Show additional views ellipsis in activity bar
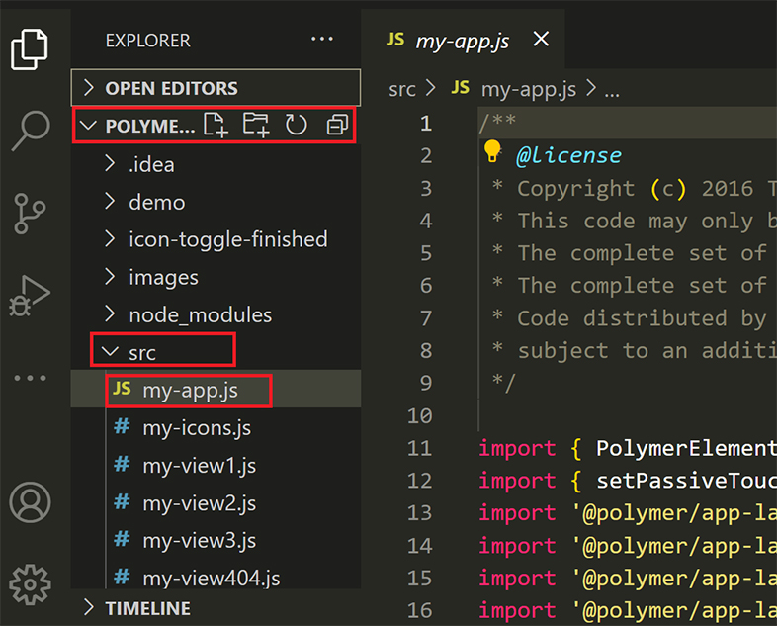The height and width of the screenshot is (626, 777). click(31, 378)
